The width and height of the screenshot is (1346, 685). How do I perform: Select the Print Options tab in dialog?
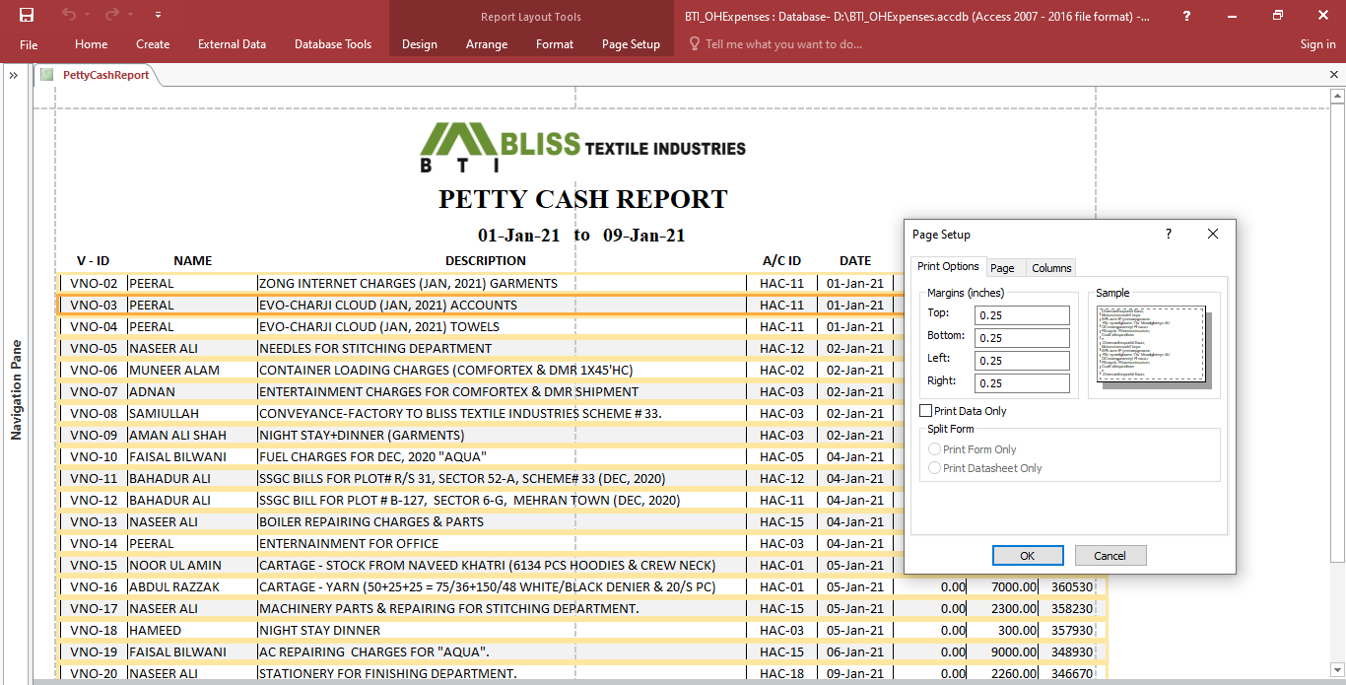pos(948,266)
